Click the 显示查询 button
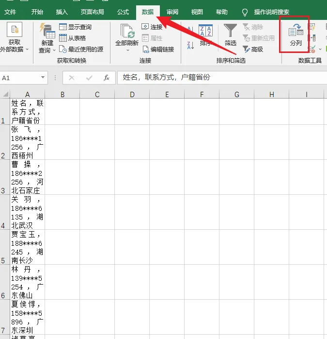The image size is (327, 339). [x=75, y=27]
